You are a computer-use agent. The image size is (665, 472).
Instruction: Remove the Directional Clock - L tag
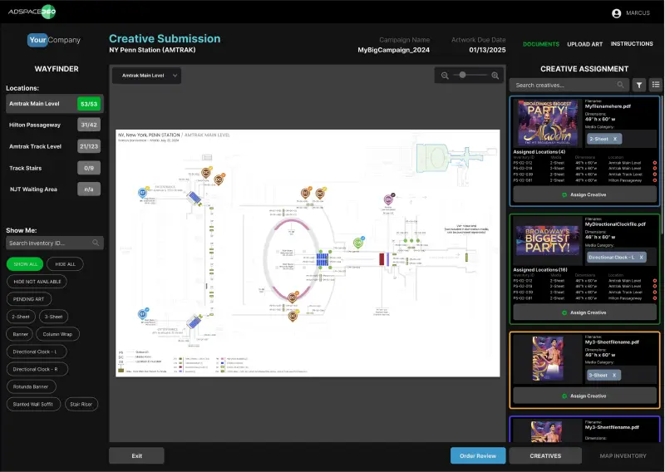pyautogui.click(x=642, y=257)
